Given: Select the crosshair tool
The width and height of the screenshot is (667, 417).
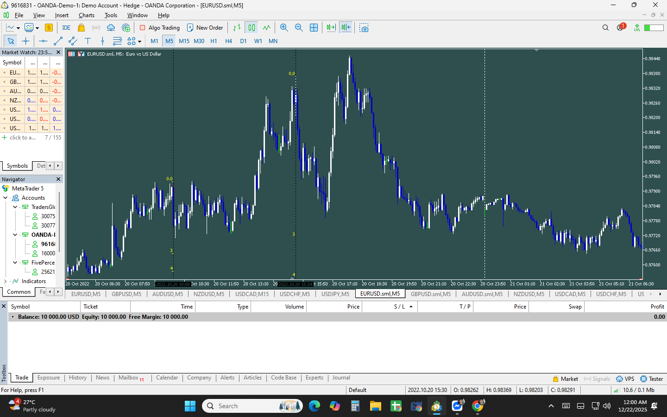Looking at the screenshot, I should pyautogui.click(x=25, y=41).
